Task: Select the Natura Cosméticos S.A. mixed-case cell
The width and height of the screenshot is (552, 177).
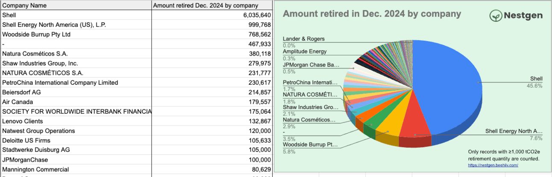Action: (x=76, y=53)
